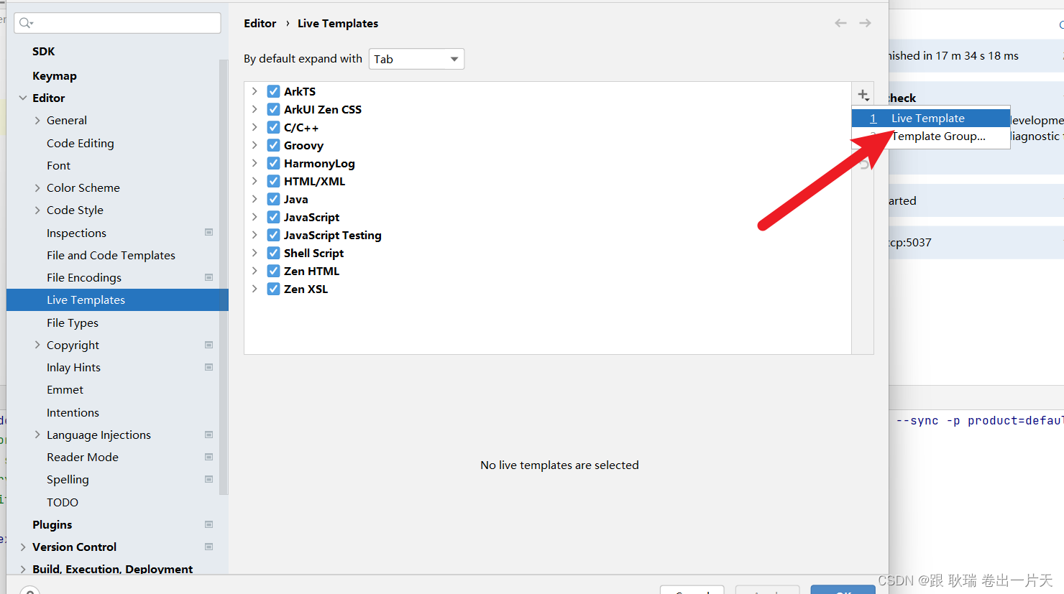Toggle the JavaScript group checkbox
The width and height of the screenshot is (1064, 594).
pyautogui.click(x=273, y=217)
